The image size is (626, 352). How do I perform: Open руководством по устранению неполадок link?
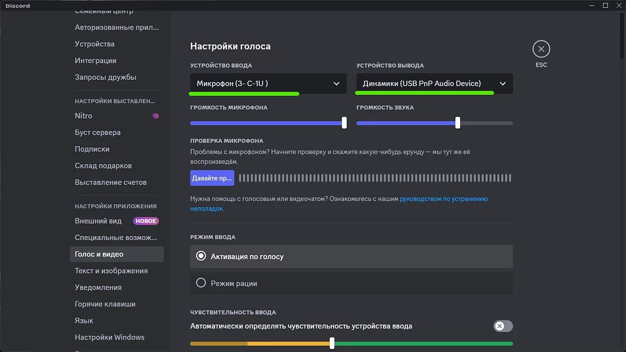pos(443,199)
